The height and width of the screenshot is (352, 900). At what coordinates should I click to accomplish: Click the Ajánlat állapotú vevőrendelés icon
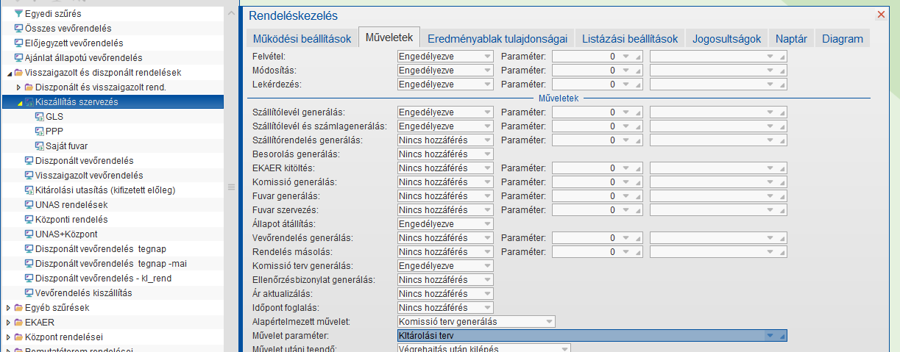click(18, 57)
